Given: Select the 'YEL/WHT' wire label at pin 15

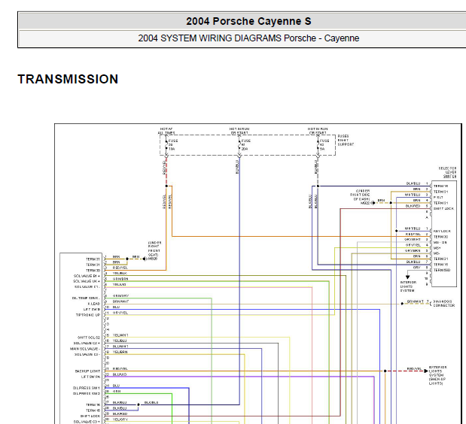Looking at the screenshot, I should [120, 335].
